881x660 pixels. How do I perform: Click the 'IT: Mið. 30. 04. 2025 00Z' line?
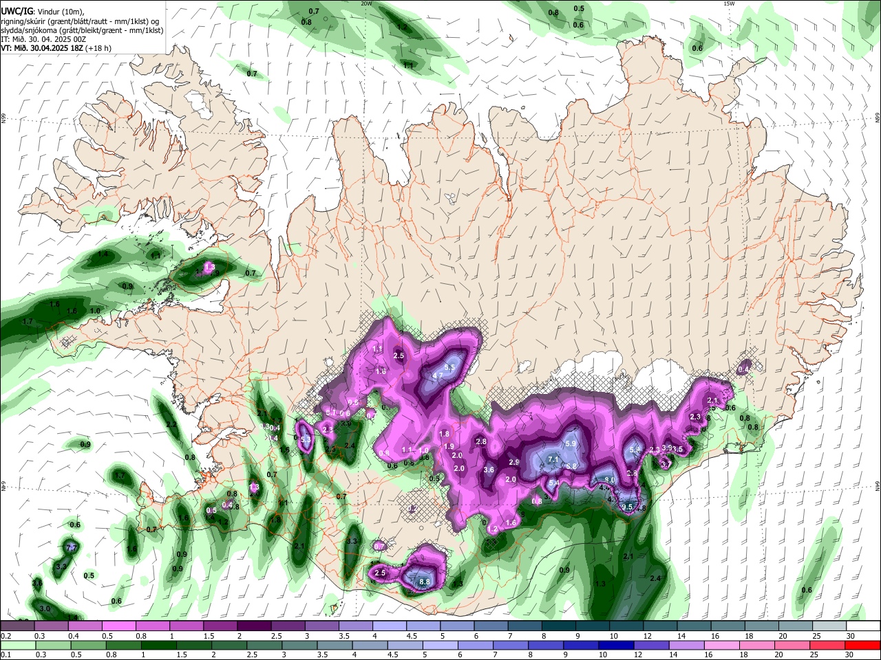(x=43, y=39)
